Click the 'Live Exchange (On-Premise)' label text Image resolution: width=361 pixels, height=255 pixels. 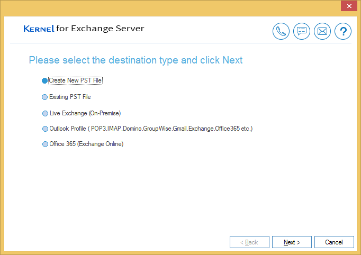85,113
